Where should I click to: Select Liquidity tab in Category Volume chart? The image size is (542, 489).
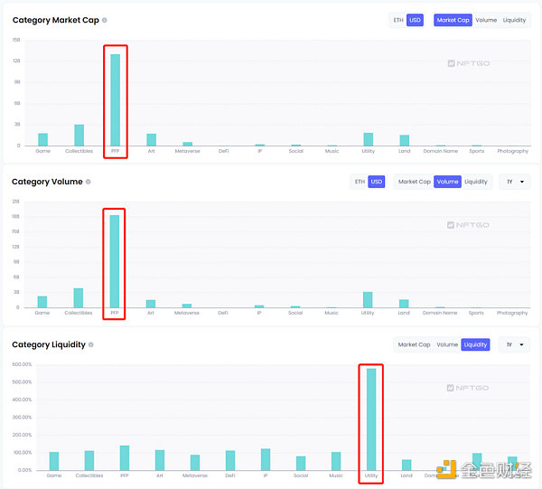(476, 182)
